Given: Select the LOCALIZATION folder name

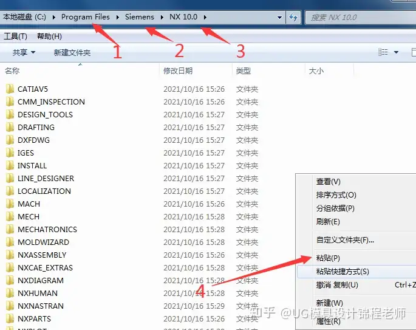Looking at the screenshot, I should [x=44, y=191].
